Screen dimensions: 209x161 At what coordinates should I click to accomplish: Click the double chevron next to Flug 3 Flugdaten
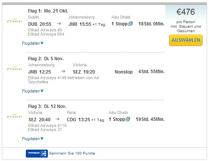pos(42,138)
